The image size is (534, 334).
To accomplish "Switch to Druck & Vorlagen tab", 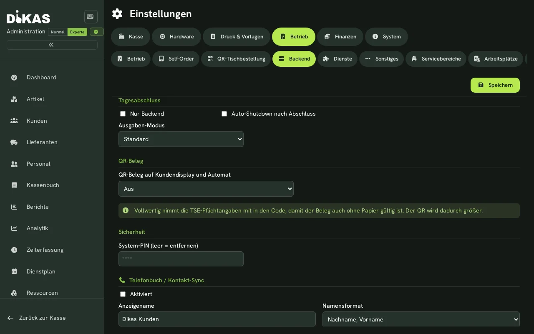I will (x=237, y=37).
